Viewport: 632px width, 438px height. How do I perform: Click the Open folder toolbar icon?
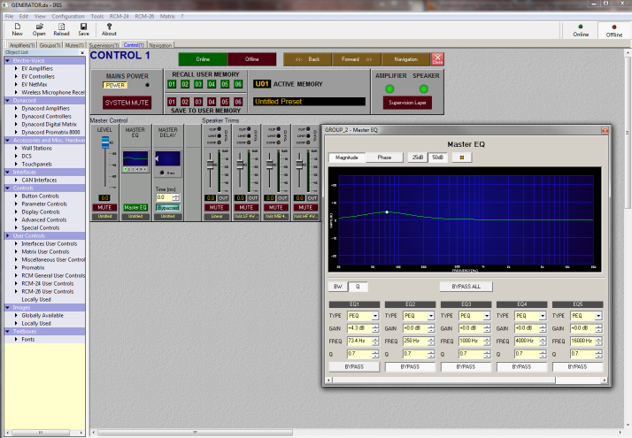[39, 27]
